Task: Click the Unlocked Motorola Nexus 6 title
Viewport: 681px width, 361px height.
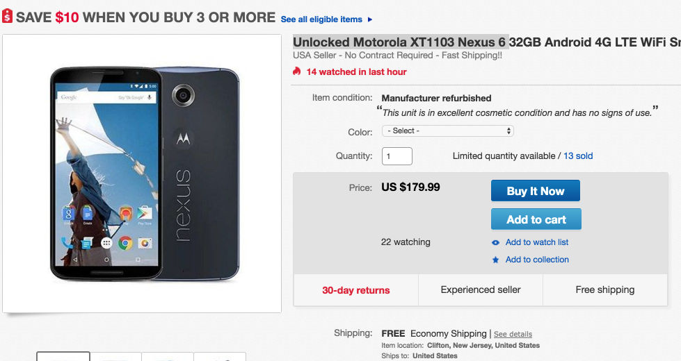Action: tap(401, 42)
